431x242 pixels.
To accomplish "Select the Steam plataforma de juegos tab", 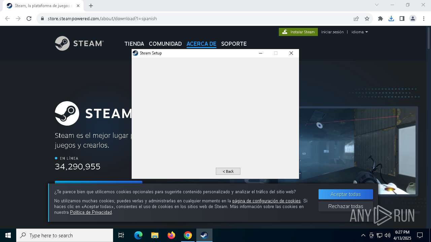I will 42,6.
